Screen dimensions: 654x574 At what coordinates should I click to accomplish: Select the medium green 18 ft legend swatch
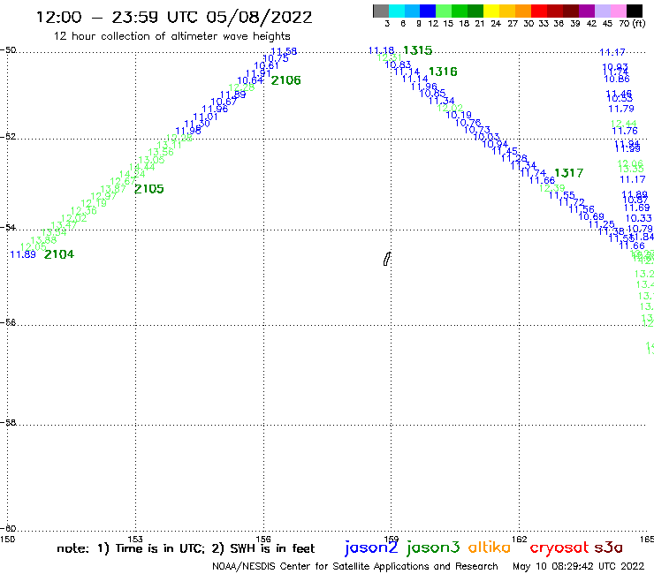click(460, 11)
